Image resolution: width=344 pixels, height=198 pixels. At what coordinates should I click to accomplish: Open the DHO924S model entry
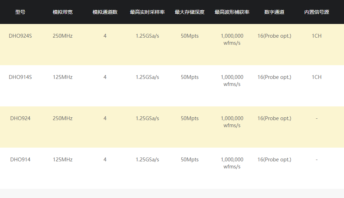(20, 36)
